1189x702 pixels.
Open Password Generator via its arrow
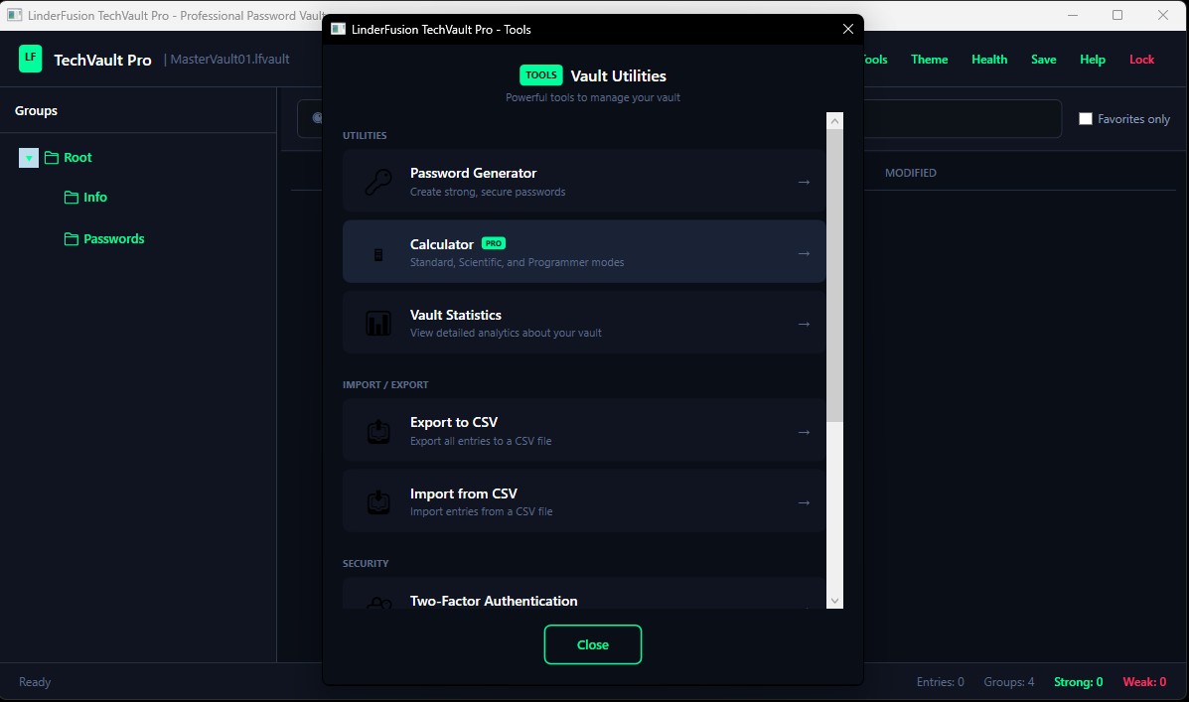click(804, 182)
